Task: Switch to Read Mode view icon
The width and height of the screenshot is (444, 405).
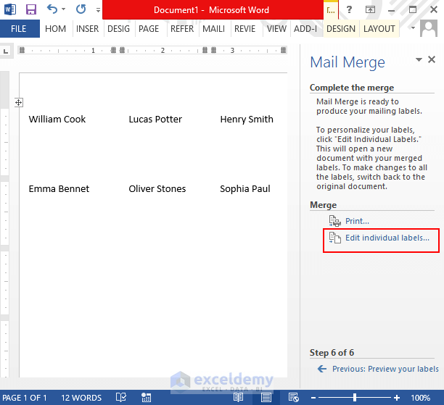Action: pos(238,397)
